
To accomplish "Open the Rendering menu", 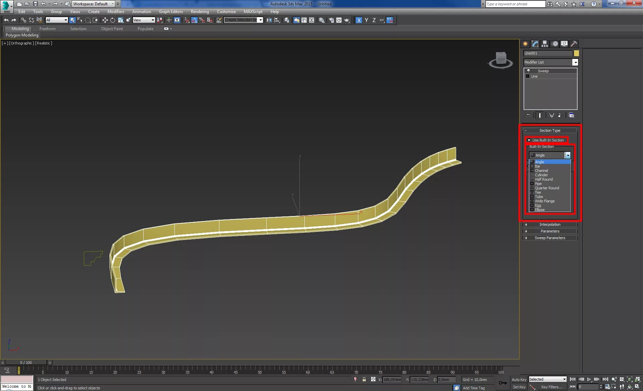I will [x=200, y=12].
